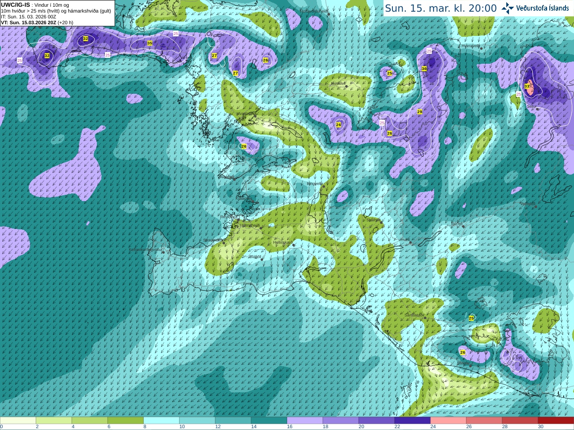The image size is (574, 430).
Task: Click the Straumsvík station label
Action: click(x=213, y=240)
